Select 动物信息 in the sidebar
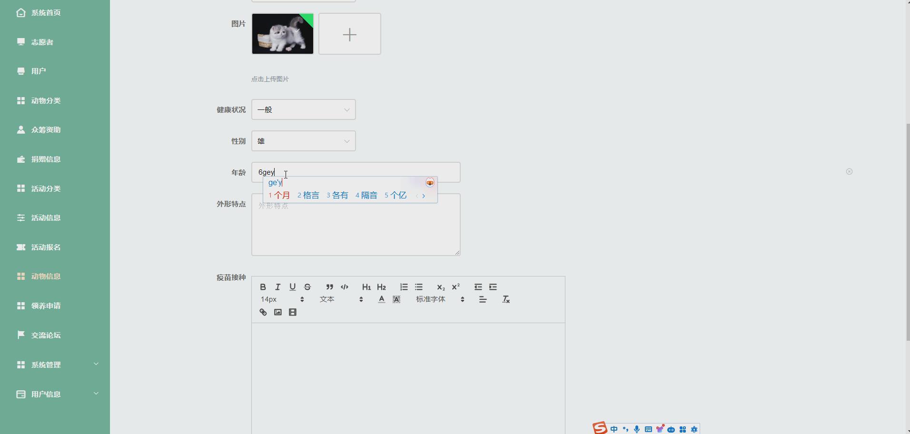Screen dimensions: 910x434 (55, 276)
